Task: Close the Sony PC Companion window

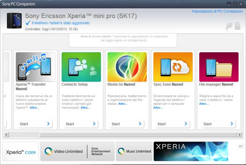Action: pyautogui.click(x=241, y=4)
